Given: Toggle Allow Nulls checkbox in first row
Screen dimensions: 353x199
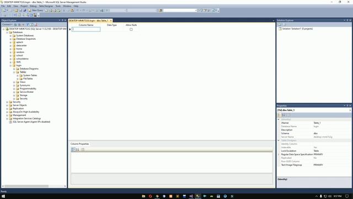Looking at the screenshot, I should (x=131, y=29).
